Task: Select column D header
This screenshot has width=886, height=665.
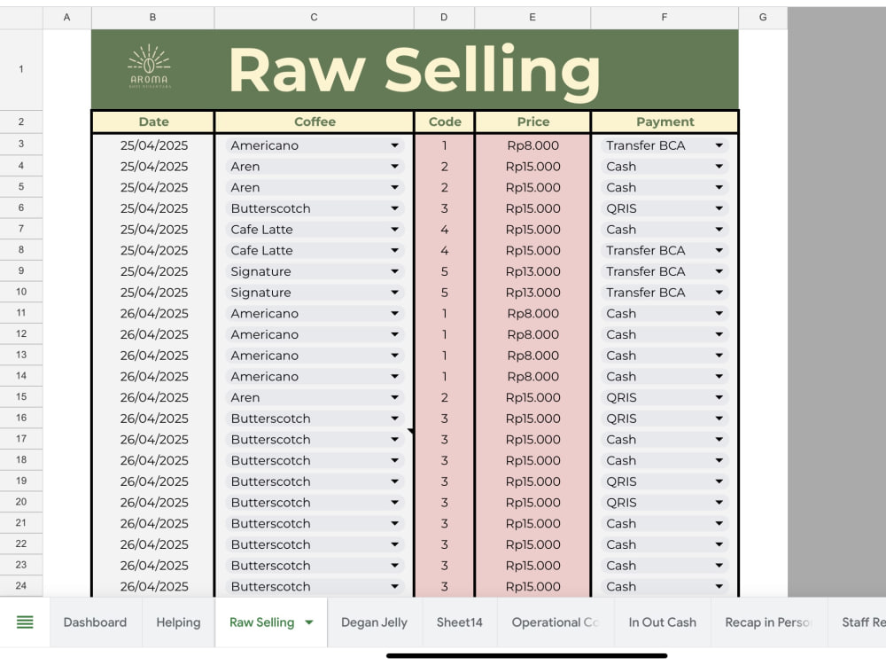Action: click(444, 18)
